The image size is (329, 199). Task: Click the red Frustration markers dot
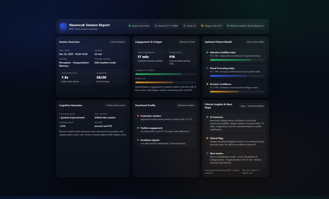138,116
